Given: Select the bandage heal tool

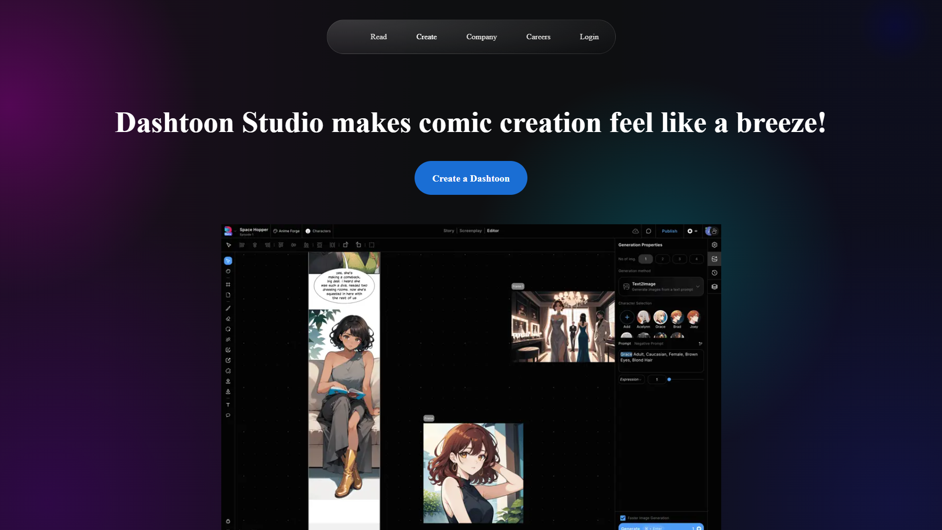Looking at the screenshot, I should pyautogui.click(x=228, y=340).
